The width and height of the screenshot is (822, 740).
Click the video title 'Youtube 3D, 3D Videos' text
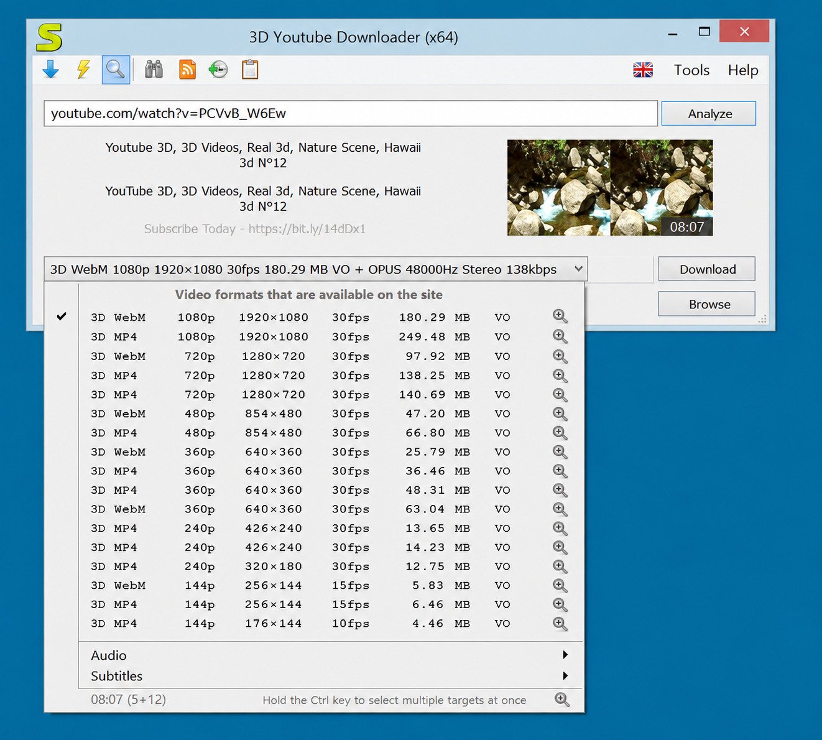tap(263, 155)
